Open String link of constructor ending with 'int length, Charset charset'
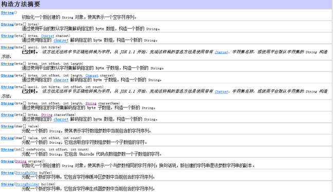This screenshot has width=334, height=192. (x=7, y=75)
